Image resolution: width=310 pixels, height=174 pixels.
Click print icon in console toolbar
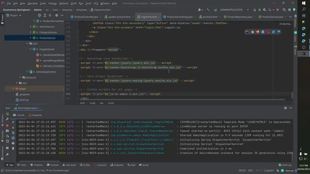click(x=13, y=143)
